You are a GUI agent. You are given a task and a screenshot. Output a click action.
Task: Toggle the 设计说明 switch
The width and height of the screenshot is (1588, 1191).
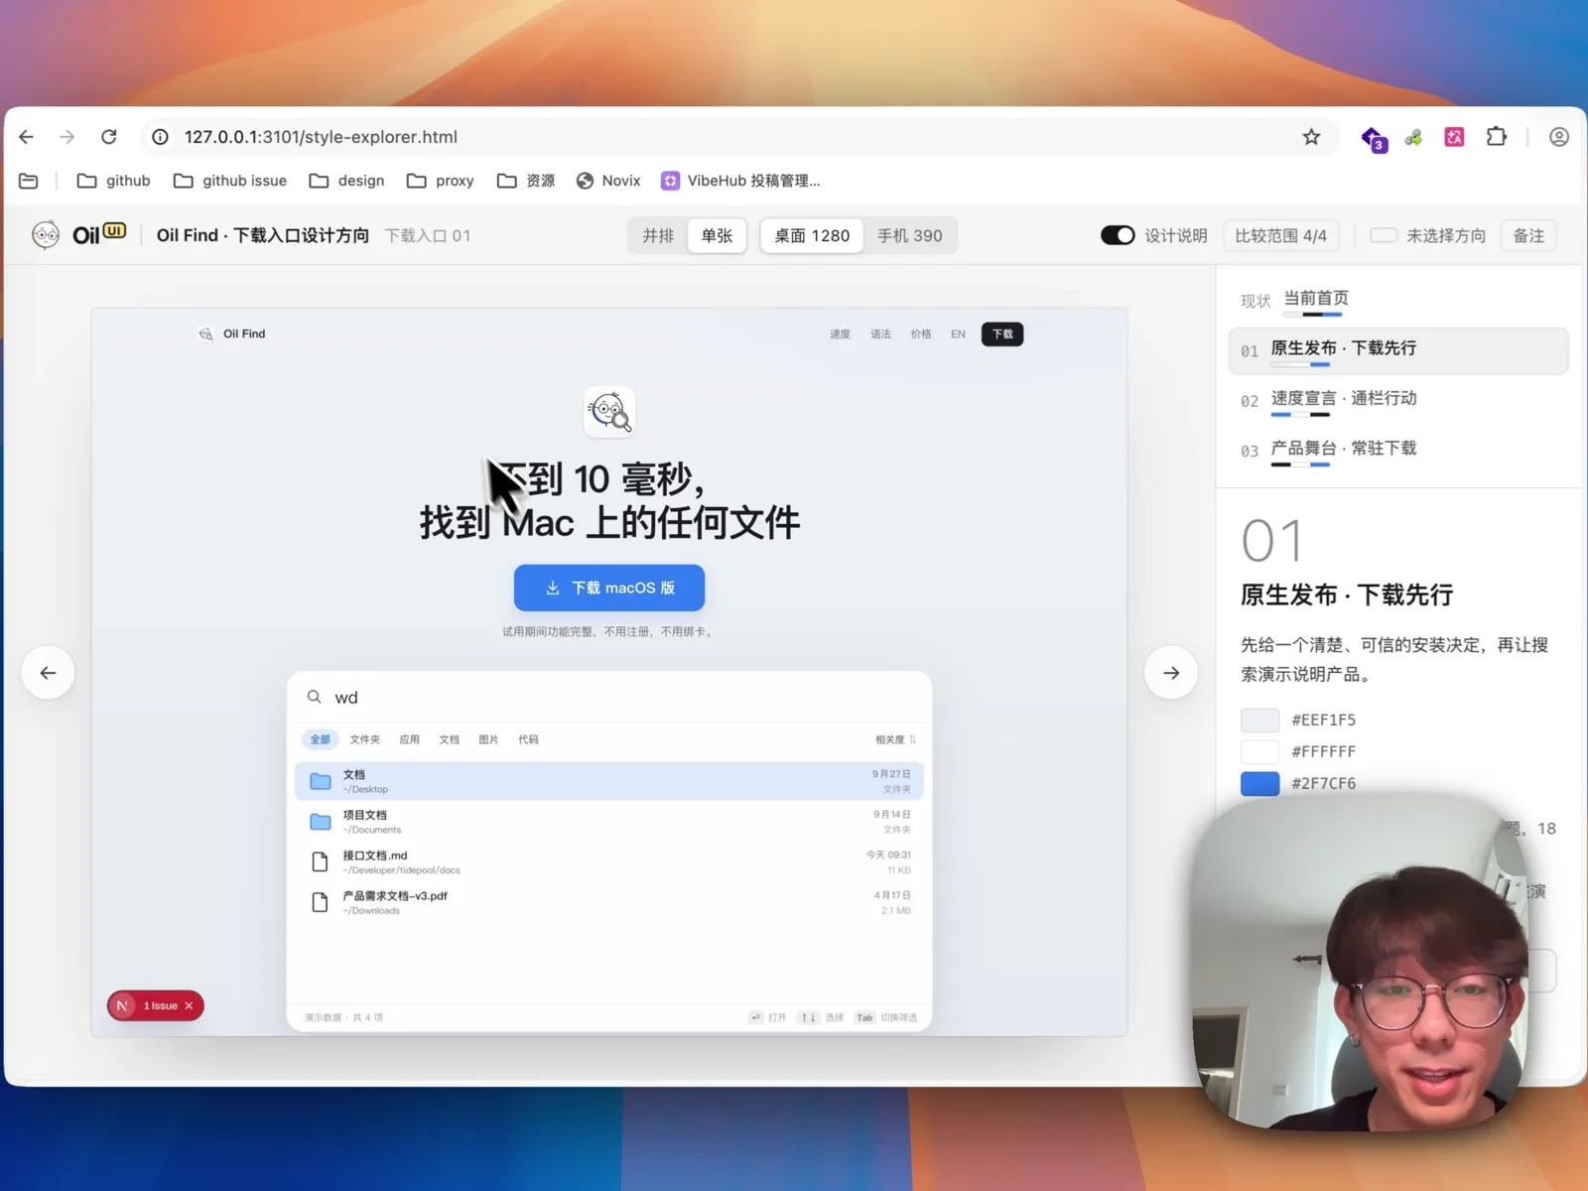point(1118,235)
